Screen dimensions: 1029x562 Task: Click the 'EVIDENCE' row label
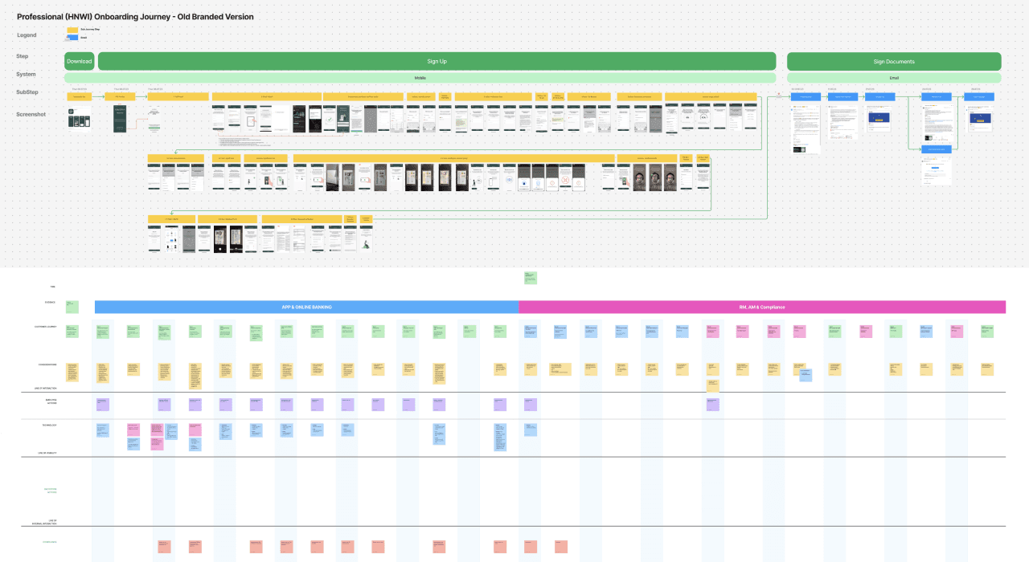point(50,303)
